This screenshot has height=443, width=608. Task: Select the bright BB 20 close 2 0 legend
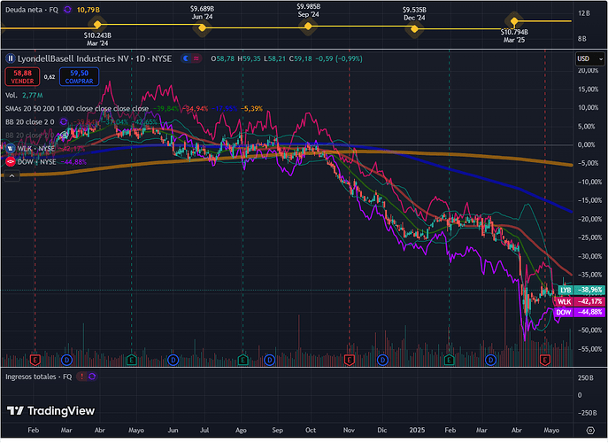pos(30,122)
